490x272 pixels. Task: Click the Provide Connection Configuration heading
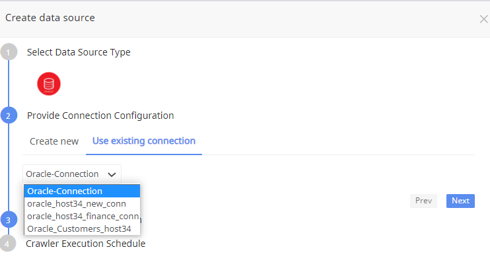[x=100, y=116]
